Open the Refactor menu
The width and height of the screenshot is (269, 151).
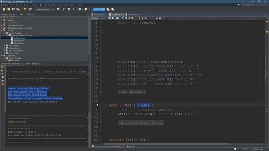(x=34, y=5)
